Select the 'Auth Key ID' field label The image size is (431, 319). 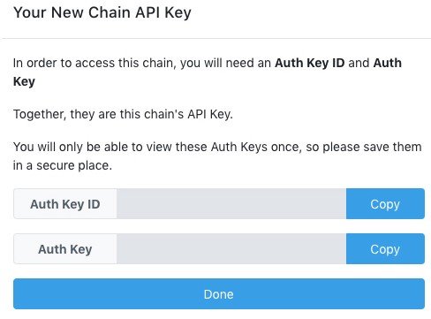(65, 204)
